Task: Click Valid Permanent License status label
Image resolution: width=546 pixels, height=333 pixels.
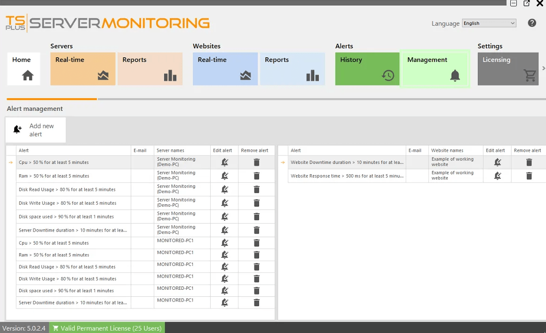Action: (x=107, y=328)
